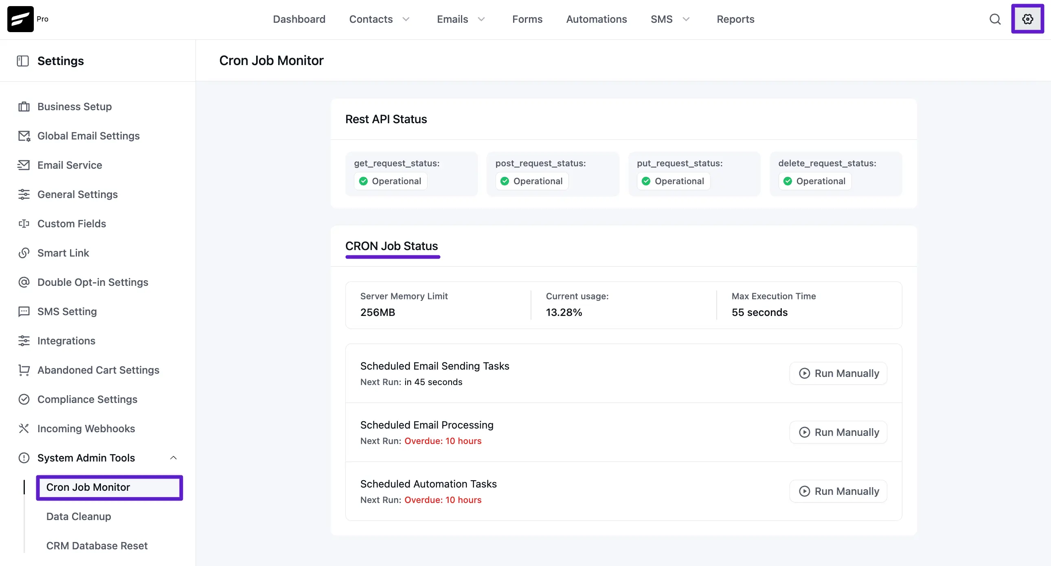Open the settings gear icon
Image resolution: width=1051 pixels, height=566 pixels.
1027,19
